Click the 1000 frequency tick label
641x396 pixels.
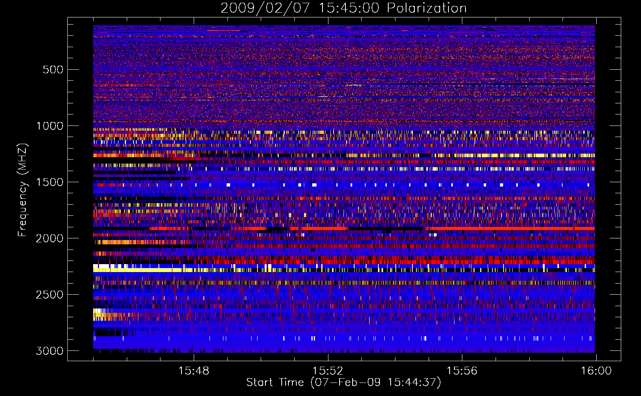(x=50, y=126)
